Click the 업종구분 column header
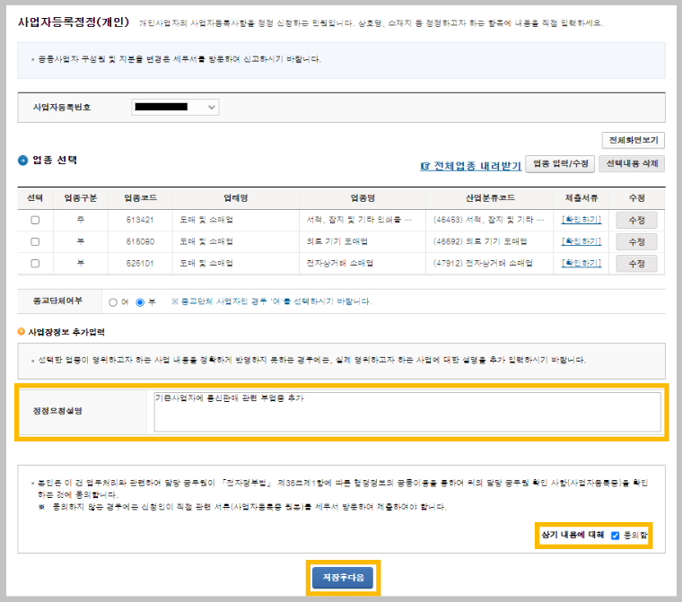The image size is (682, 602). (81, 198)
